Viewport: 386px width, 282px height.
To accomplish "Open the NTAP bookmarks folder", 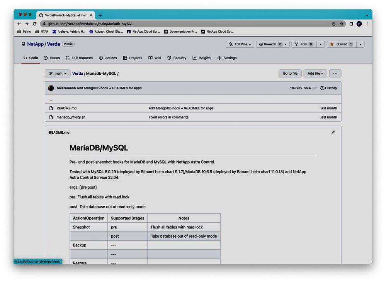I will (42, 32).
